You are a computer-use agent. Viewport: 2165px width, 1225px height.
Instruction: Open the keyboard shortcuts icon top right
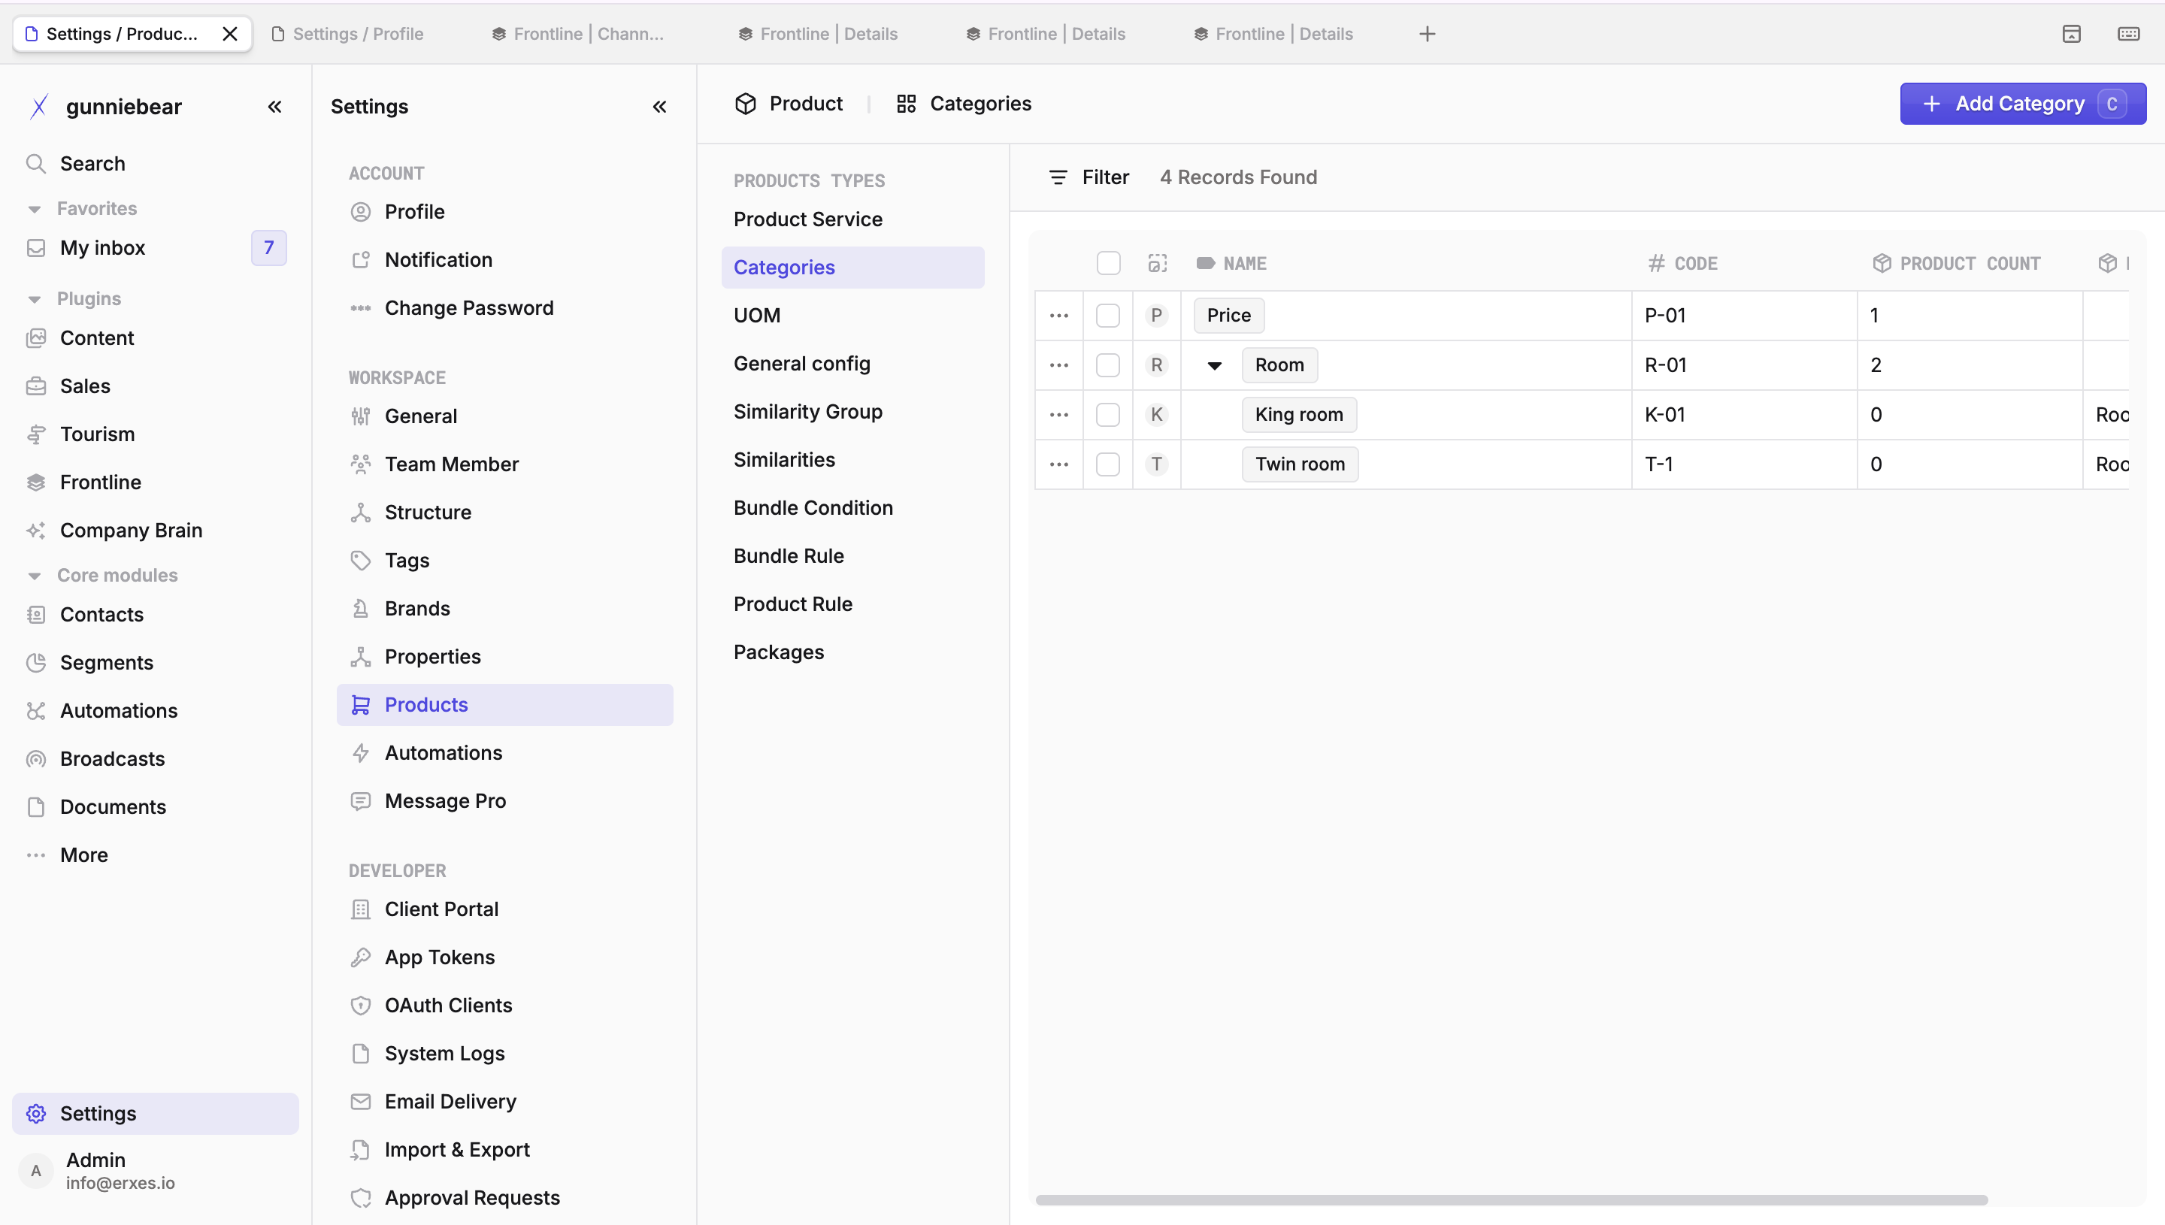[x=2128, y=34]
